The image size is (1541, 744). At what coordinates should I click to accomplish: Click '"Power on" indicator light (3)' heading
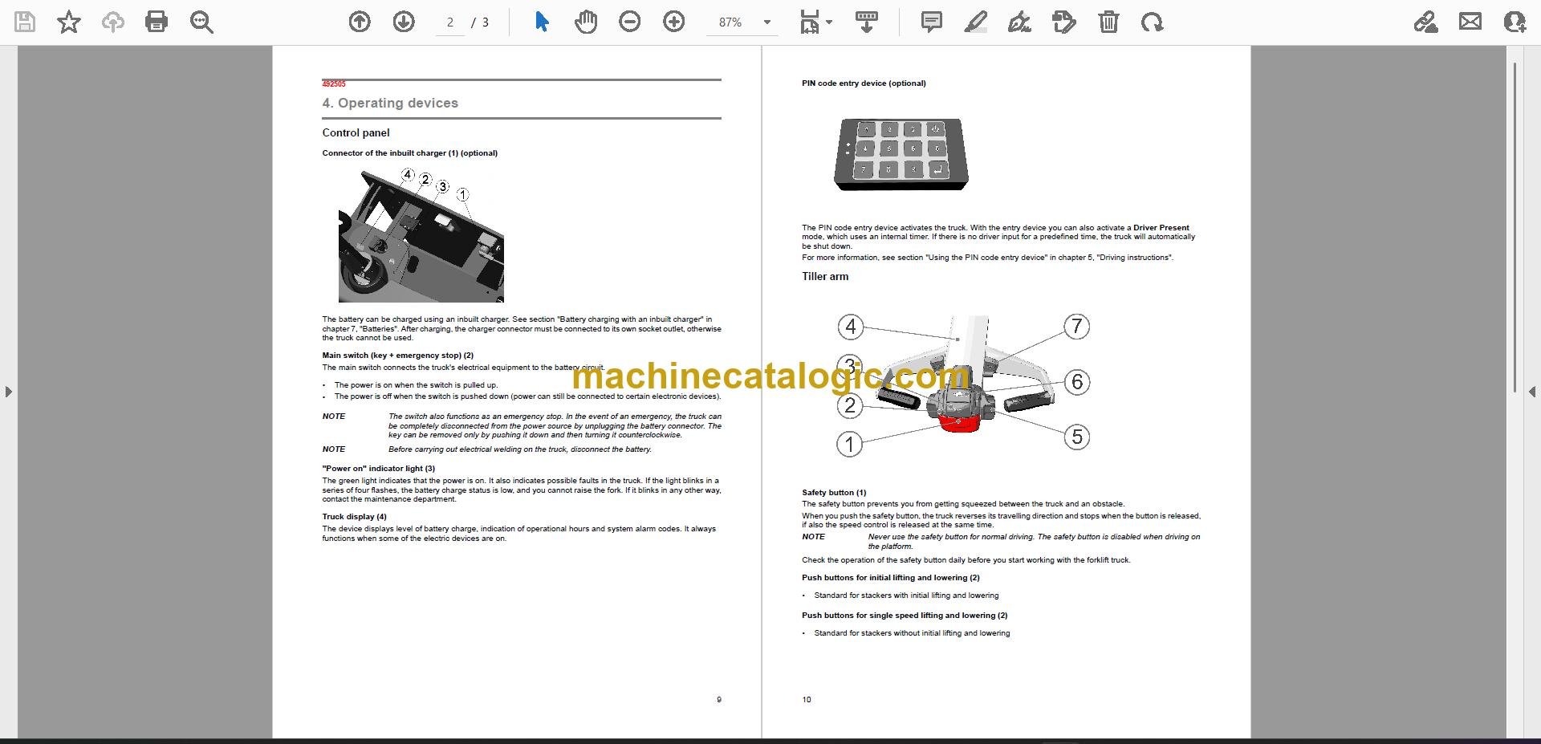click(379, 469)
